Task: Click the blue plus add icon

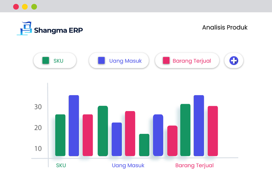Action: tap(234, 61)
